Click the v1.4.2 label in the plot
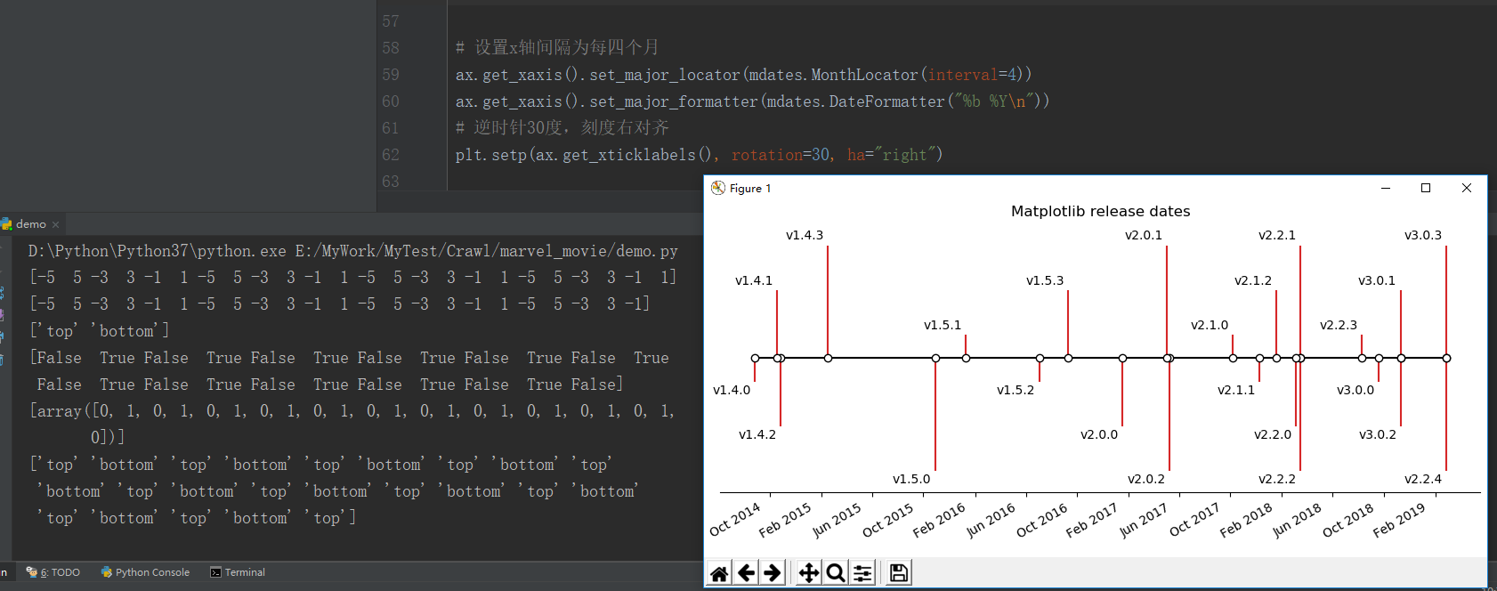The width and height of the screenshot is (1497, 591). tap(757, 434)
